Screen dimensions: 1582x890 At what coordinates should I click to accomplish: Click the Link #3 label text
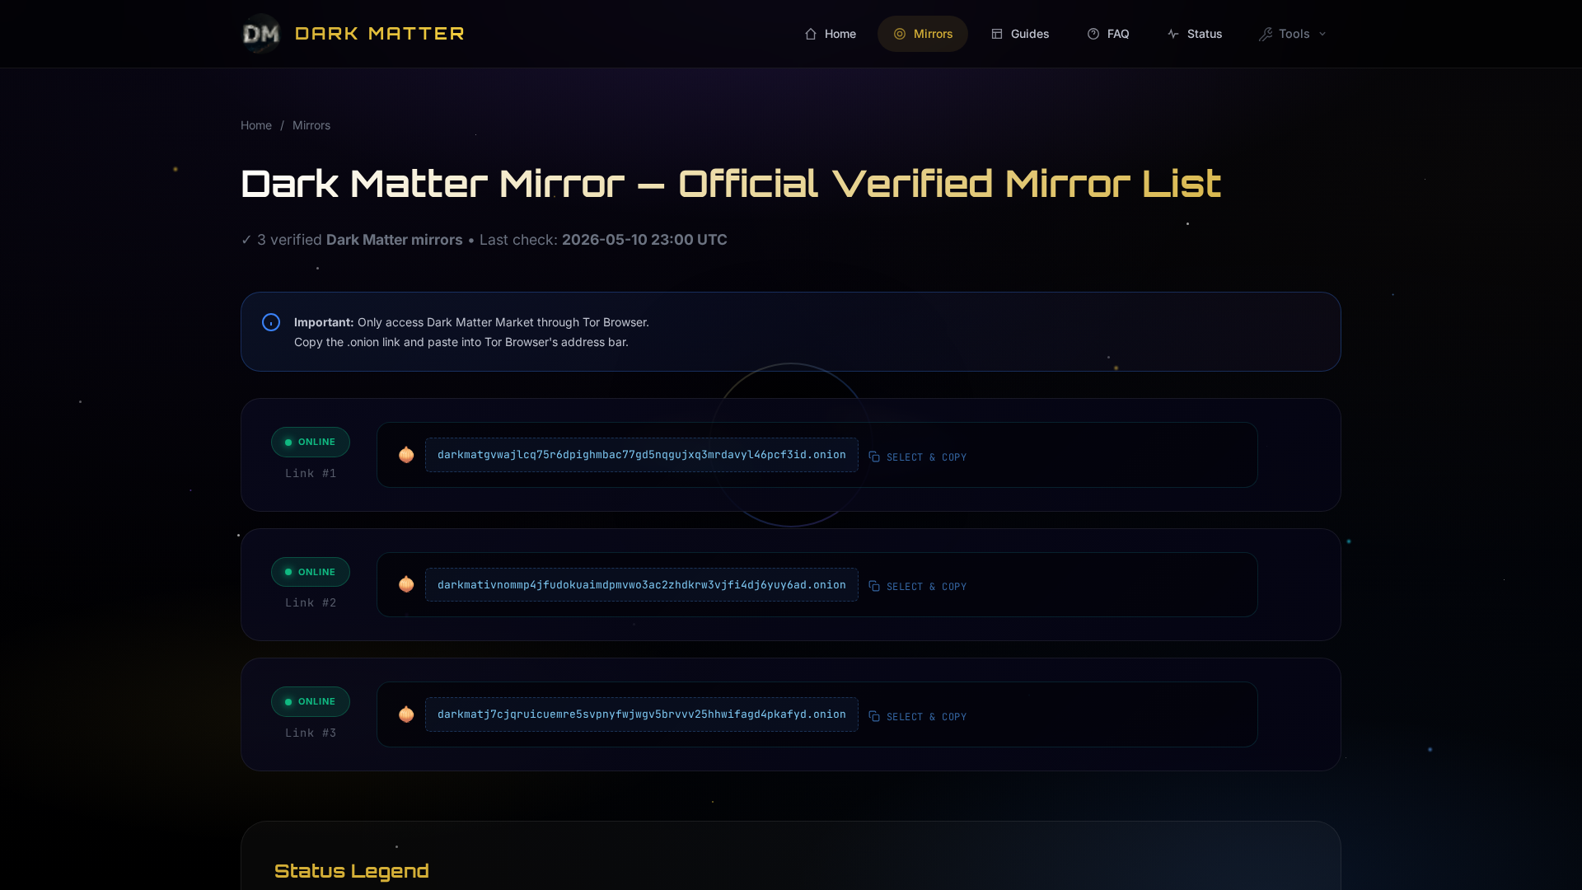click(x=311, y=733)
